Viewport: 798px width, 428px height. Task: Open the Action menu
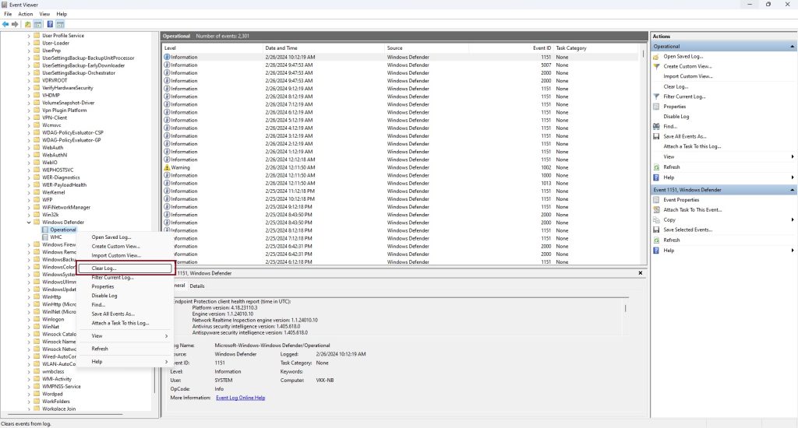(x=26, y=14)
